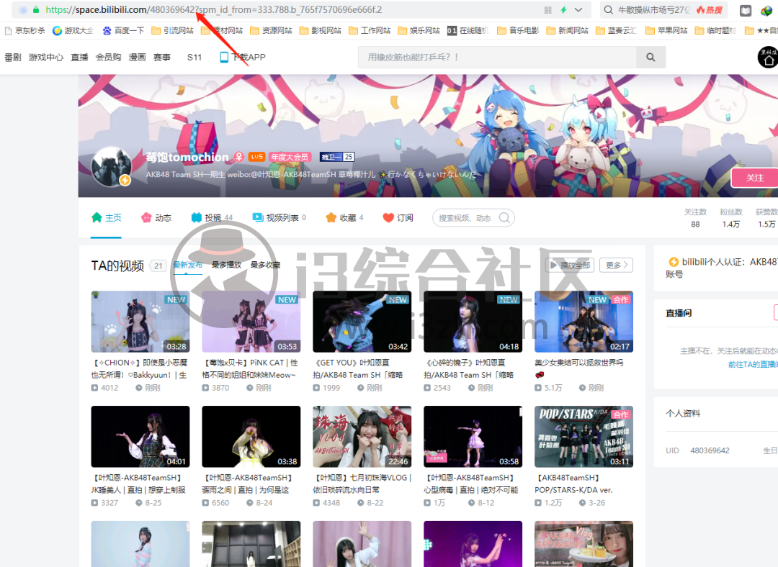This screenshot has height=567, width=778.
Task: Open S11 in the top navigation
Action: coord(194,58)
